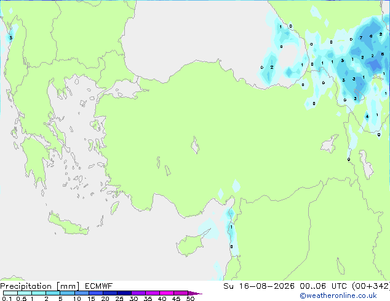
Task: Click the 'Precipitation [mm]' title text
Action: point(39,286)
